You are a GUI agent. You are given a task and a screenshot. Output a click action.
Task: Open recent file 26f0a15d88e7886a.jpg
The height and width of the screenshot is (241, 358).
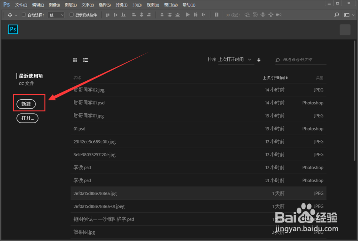click(x=198, y=193)
